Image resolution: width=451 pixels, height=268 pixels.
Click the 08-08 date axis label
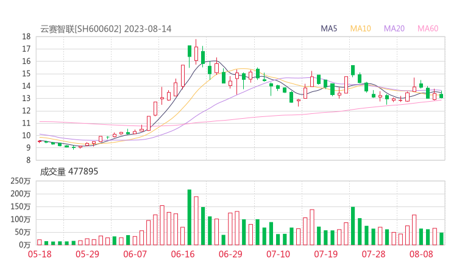pos(421,254)
